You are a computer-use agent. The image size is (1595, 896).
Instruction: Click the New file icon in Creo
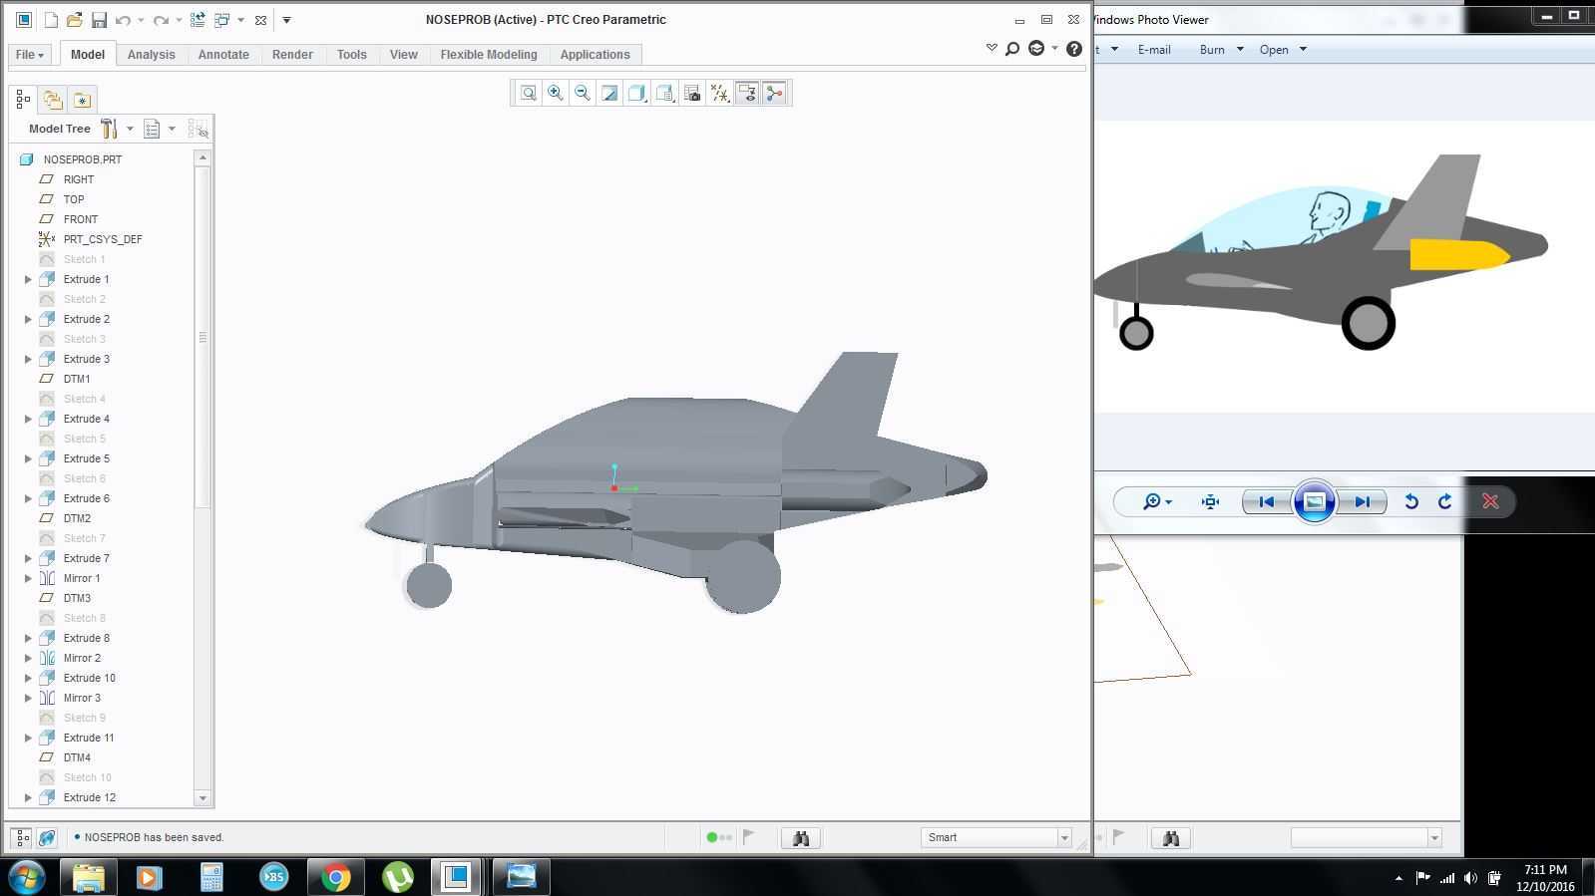pyautogui.click(x=51, y=20)
